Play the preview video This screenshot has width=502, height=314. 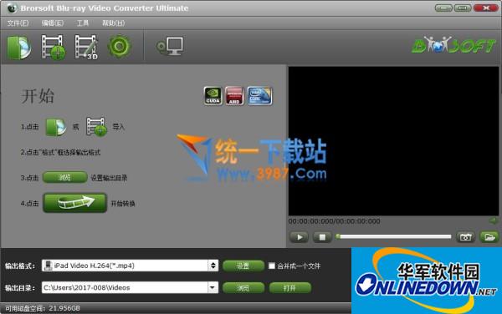coord(299,237)
